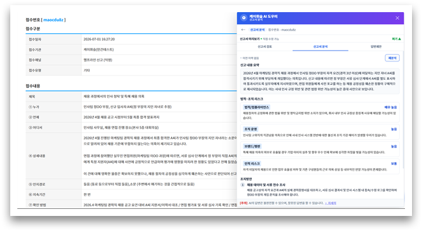421x230 pixels.
Task: Click the ⑦ 확인 방법 row value
Action: (x=160, y=205)
